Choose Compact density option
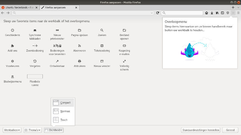Image resolution: width=241 pixels, height=135 pixels. click(63, 103)
